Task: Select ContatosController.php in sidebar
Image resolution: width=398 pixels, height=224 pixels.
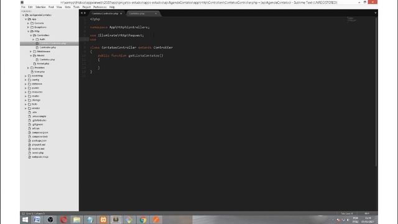Action: pos(52,44)
